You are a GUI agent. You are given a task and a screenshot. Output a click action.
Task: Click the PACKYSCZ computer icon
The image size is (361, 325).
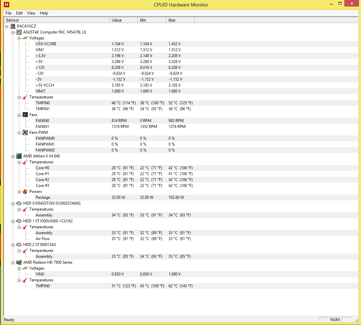(13, 26)
